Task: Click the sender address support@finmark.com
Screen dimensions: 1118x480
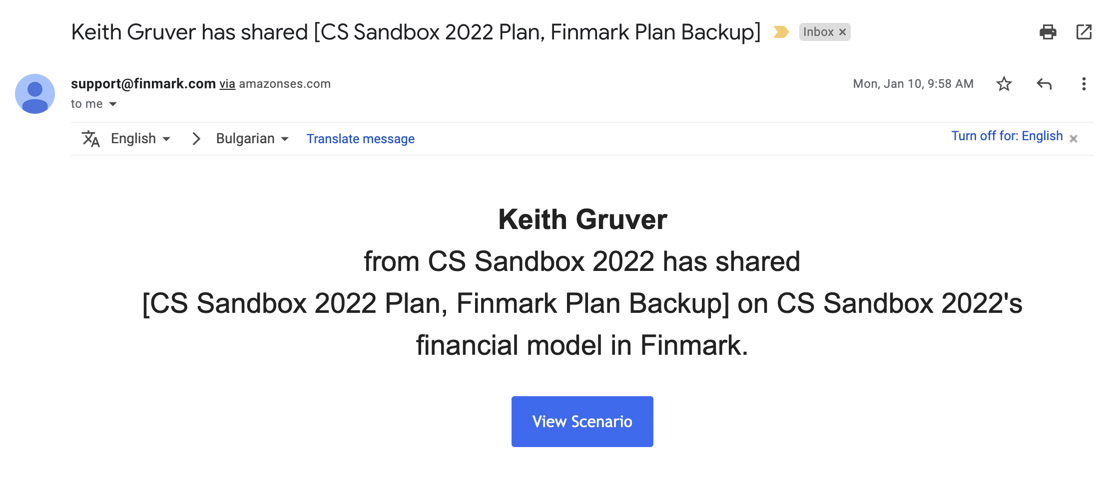Action: pos(143,84)
